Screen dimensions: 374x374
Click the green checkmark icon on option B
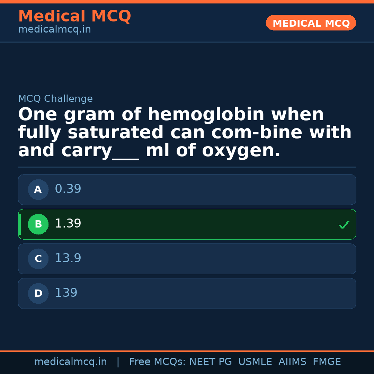point(344,225)
